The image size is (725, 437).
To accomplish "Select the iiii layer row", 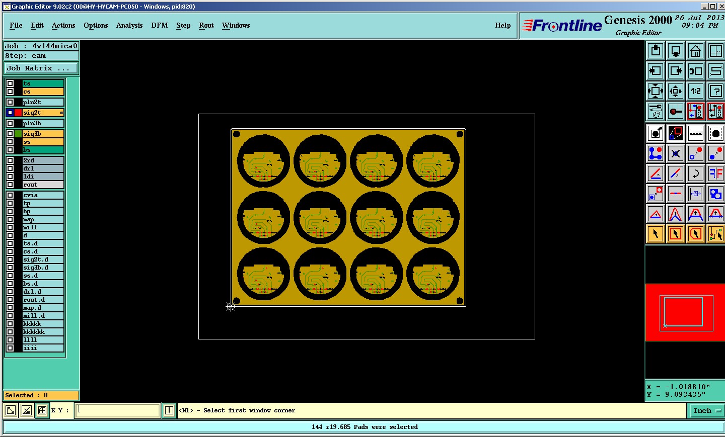I will tap(43, 348).
